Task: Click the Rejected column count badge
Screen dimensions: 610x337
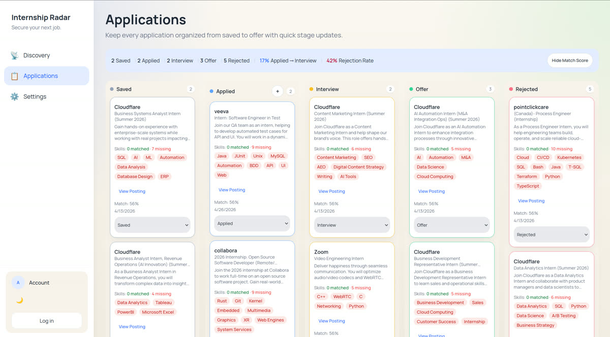Action: tap(590, 89)
